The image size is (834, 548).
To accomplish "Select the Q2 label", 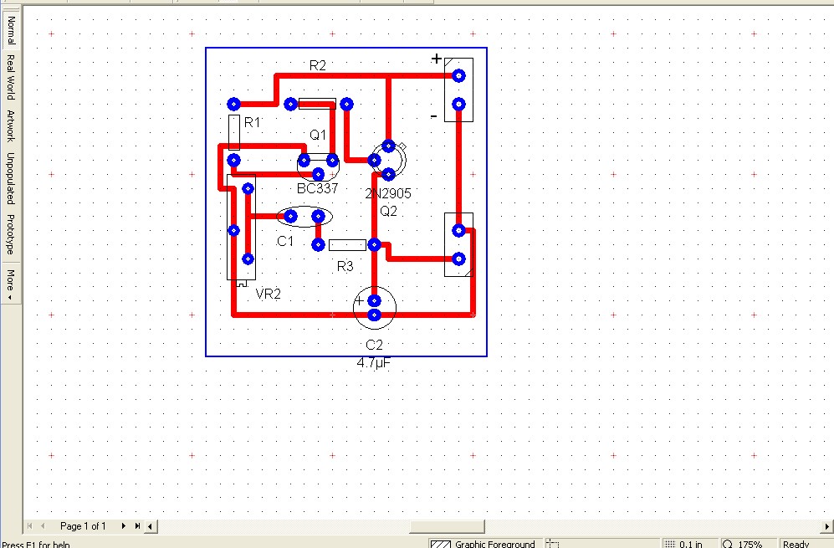I will pyautogui.click(x=388, y=211).
